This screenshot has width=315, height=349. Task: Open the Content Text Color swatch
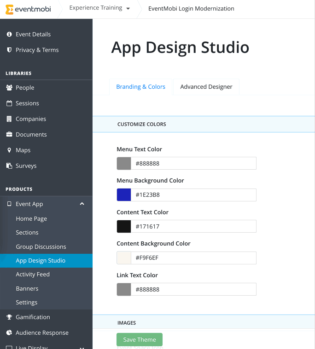click(x=124, y=226)
